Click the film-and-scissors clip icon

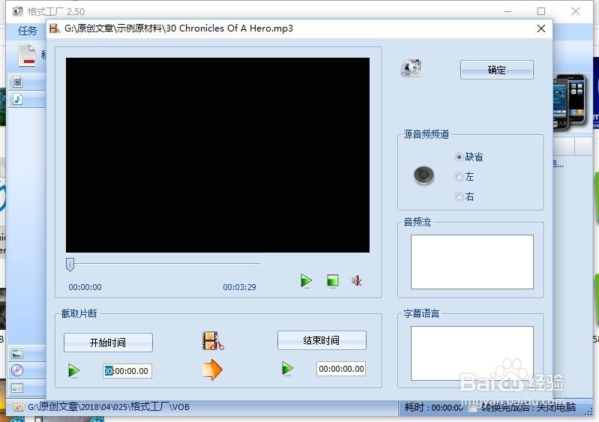coord(213,340)
